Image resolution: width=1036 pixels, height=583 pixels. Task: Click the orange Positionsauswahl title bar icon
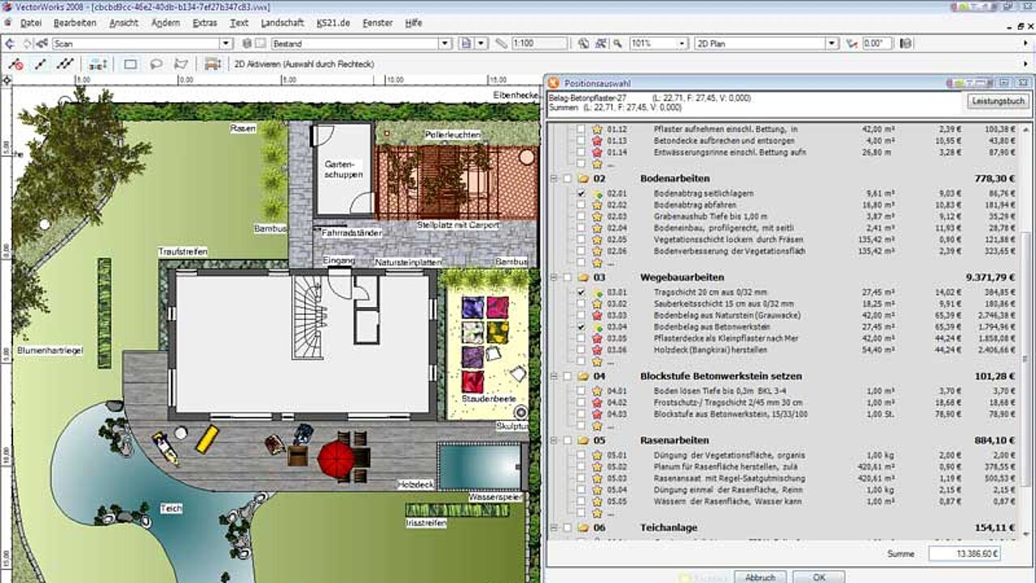(553, 83)
